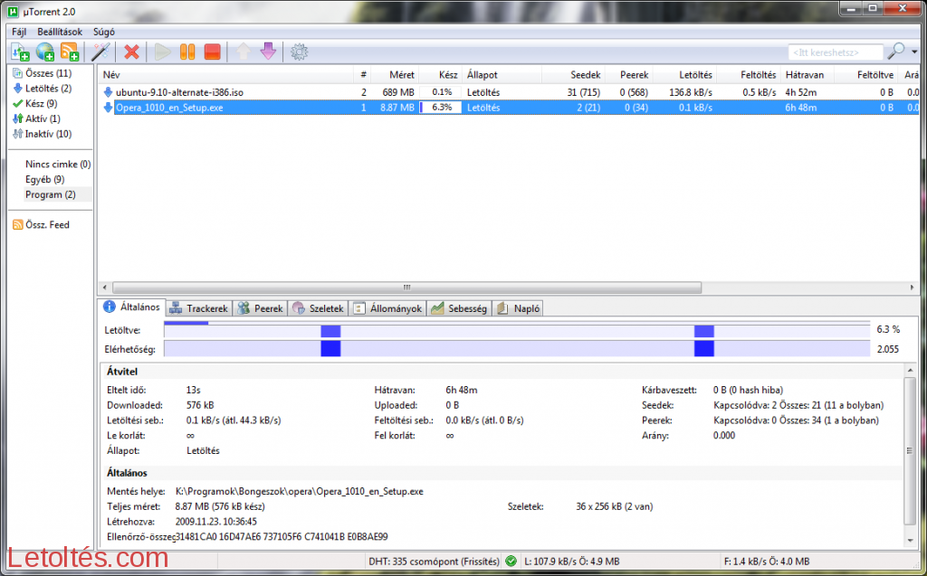
Task: Click Add Torrent from URL globe icon
Action: (x=45, y=52)
